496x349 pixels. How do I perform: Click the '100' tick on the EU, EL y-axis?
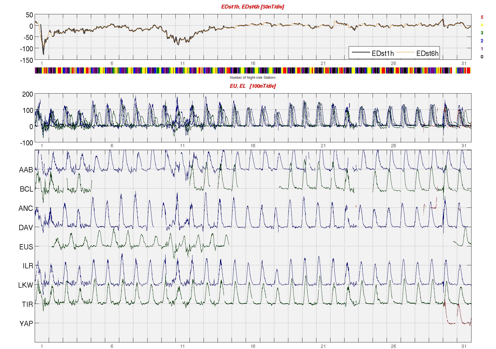(x=28, y=111)
